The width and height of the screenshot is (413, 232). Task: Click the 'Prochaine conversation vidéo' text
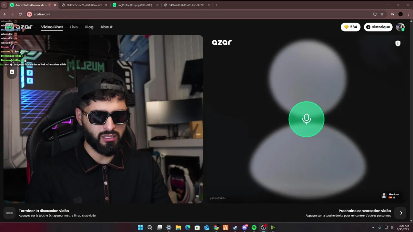[365, 211]
